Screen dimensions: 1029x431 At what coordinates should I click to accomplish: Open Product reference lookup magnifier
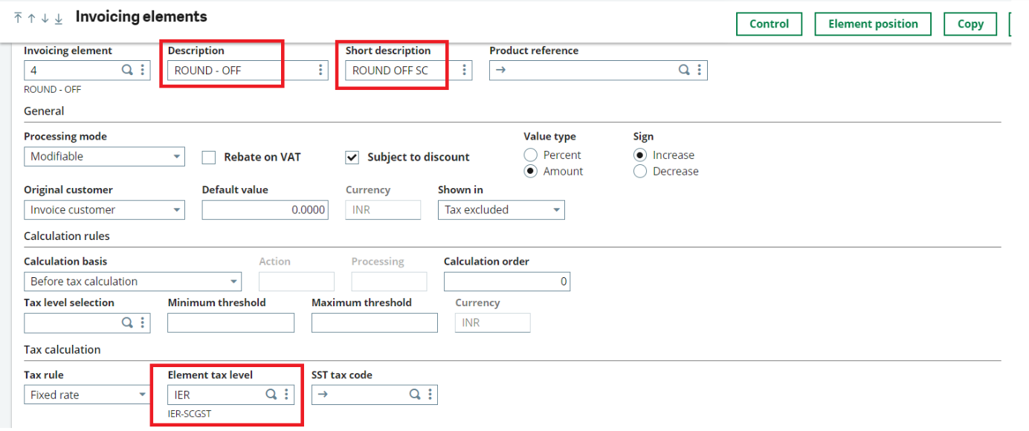coord(684,71)
